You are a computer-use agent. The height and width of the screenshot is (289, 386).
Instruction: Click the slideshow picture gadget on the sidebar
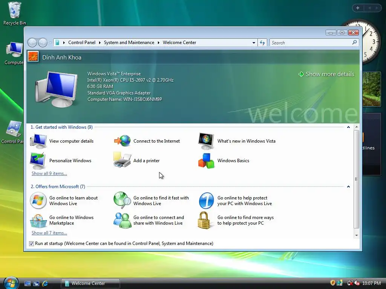pyautogui.click(x=371, y=89)
